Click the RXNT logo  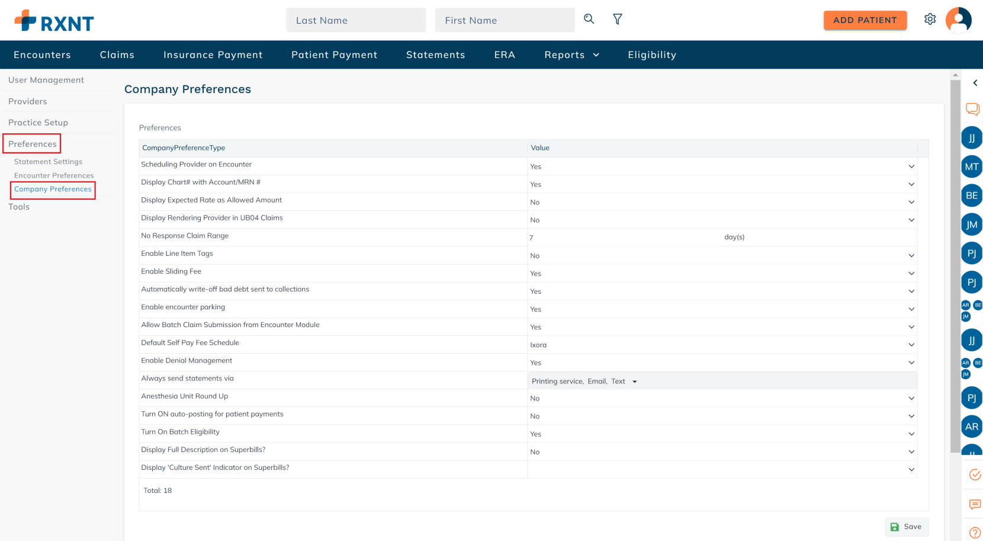click(x=54, y=21)
